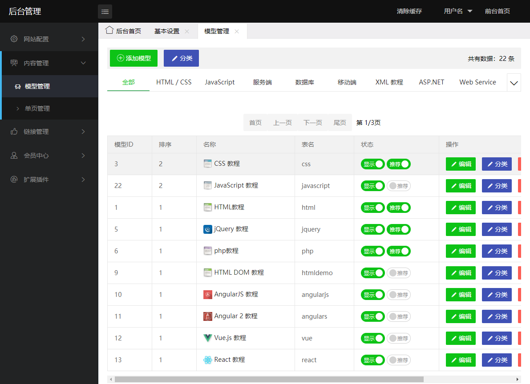Click the green 添加模型 button
The width and height of the screenshot is (530, 384).
coord(134,58)
